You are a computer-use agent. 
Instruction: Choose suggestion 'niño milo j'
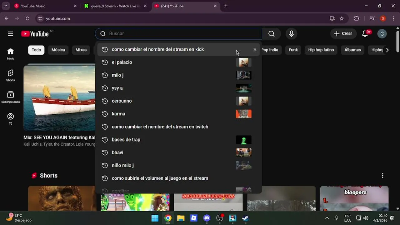point(178,165)
